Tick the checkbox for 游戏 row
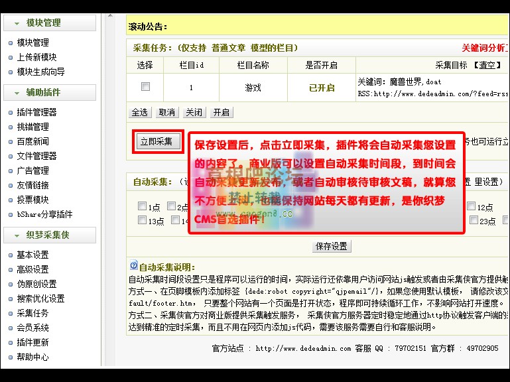 [x=145, y=87]
